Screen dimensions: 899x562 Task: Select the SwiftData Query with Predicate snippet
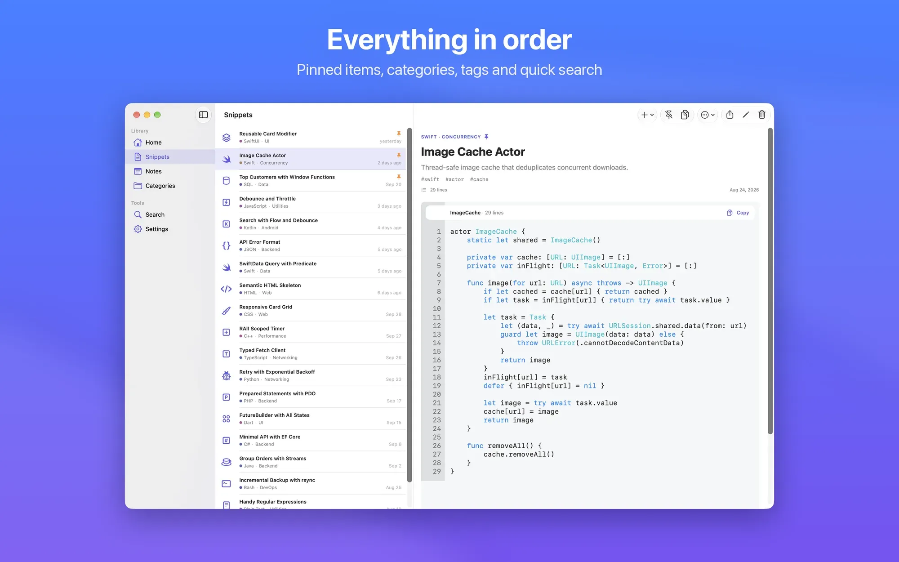point(311,267)
